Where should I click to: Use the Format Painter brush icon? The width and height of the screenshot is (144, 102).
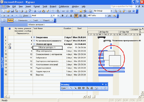(x=48, y=11)
